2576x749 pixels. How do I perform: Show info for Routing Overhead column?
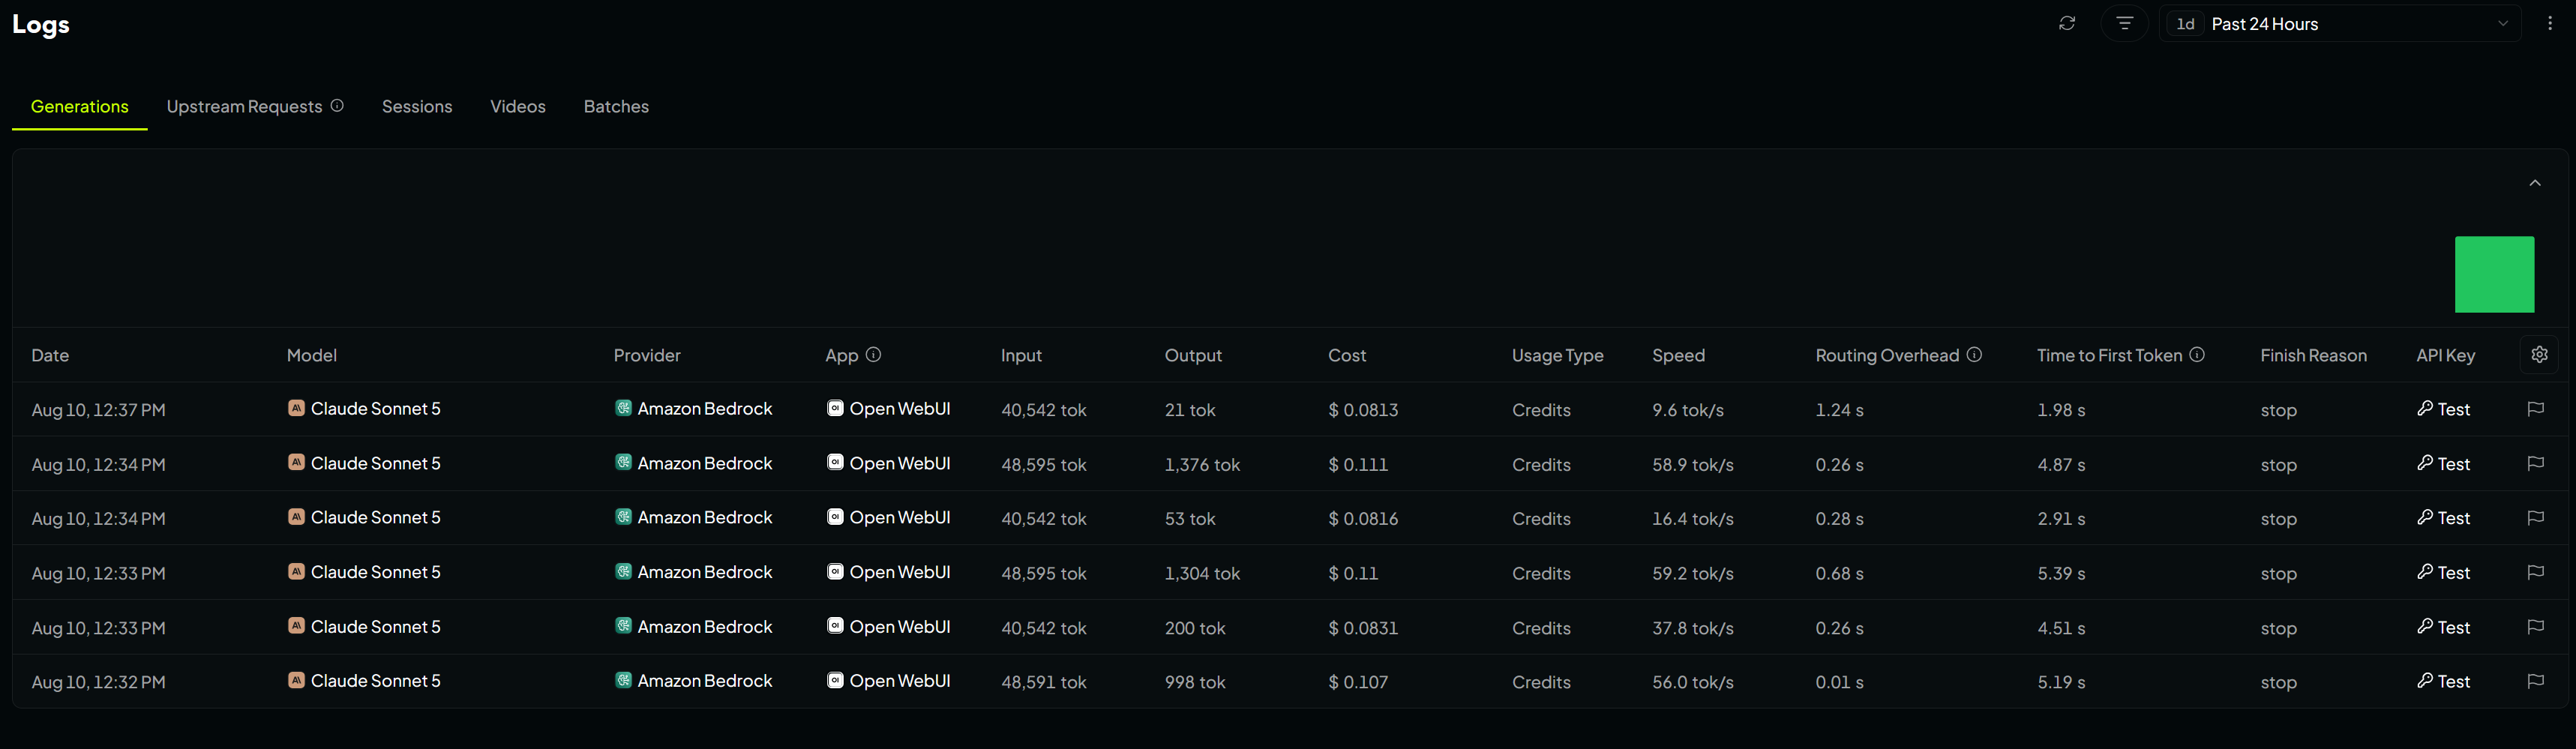(x=1974, y=355)
